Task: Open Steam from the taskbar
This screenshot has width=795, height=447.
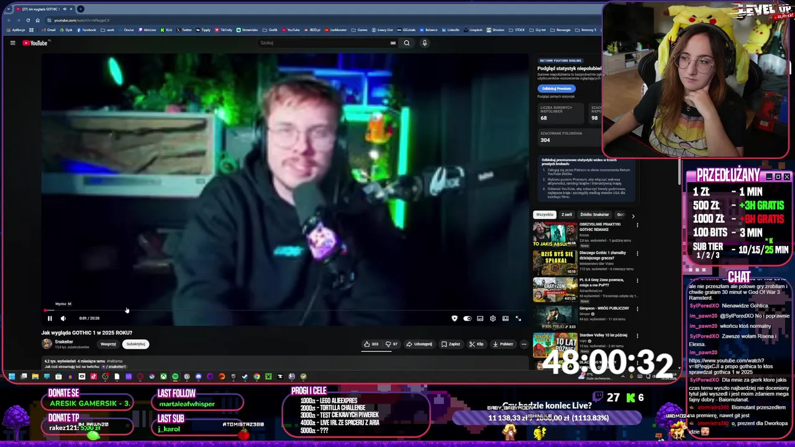Action: pyautogui.click(x=245, y=376)
